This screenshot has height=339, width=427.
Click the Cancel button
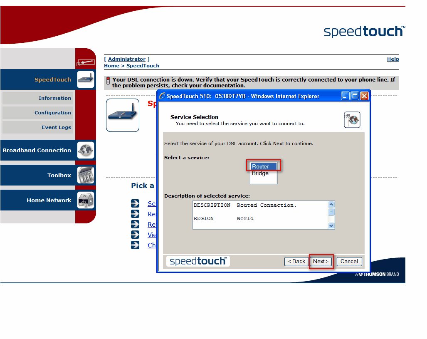[x=349, y=261]
